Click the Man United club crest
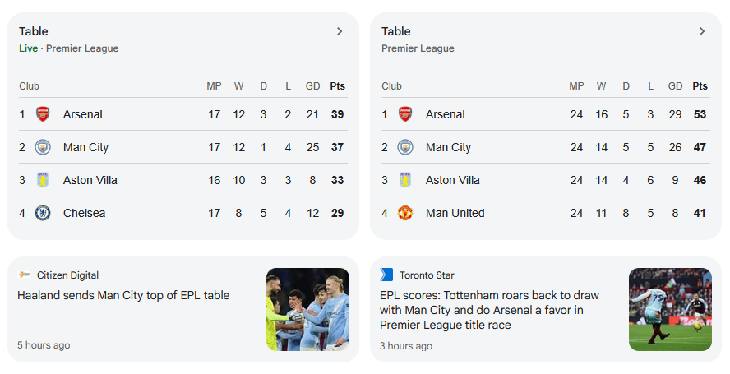This screenshot has height=374, width=730. [x=405, y=213]
